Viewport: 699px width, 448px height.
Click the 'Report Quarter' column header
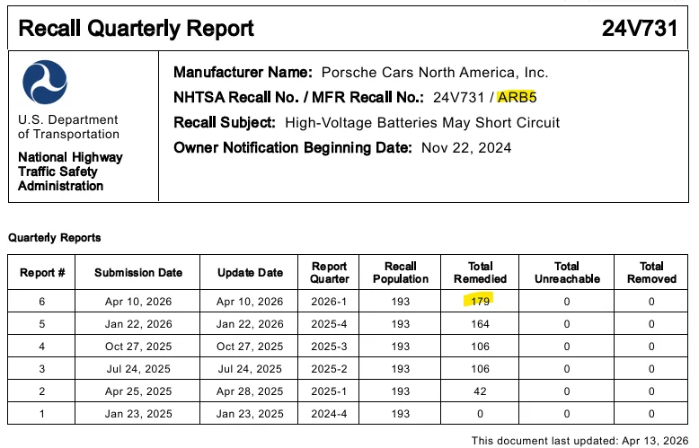(330, 273)
